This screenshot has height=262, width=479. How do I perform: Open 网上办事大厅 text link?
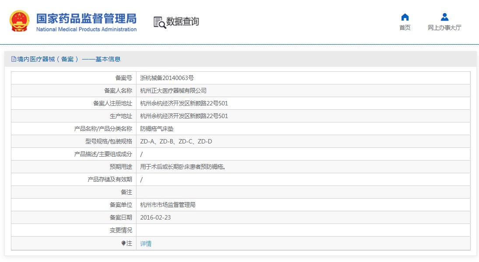444,28
